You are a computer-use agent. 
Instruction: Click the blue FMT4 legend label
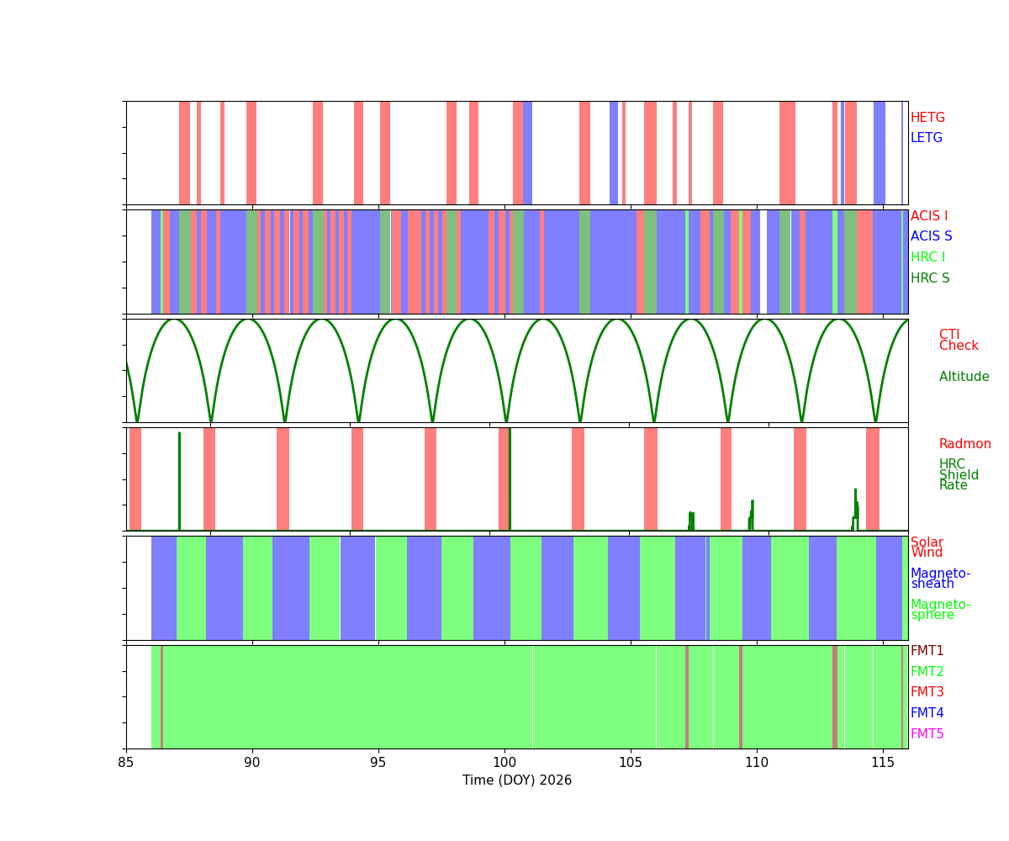tap(927, 713)
